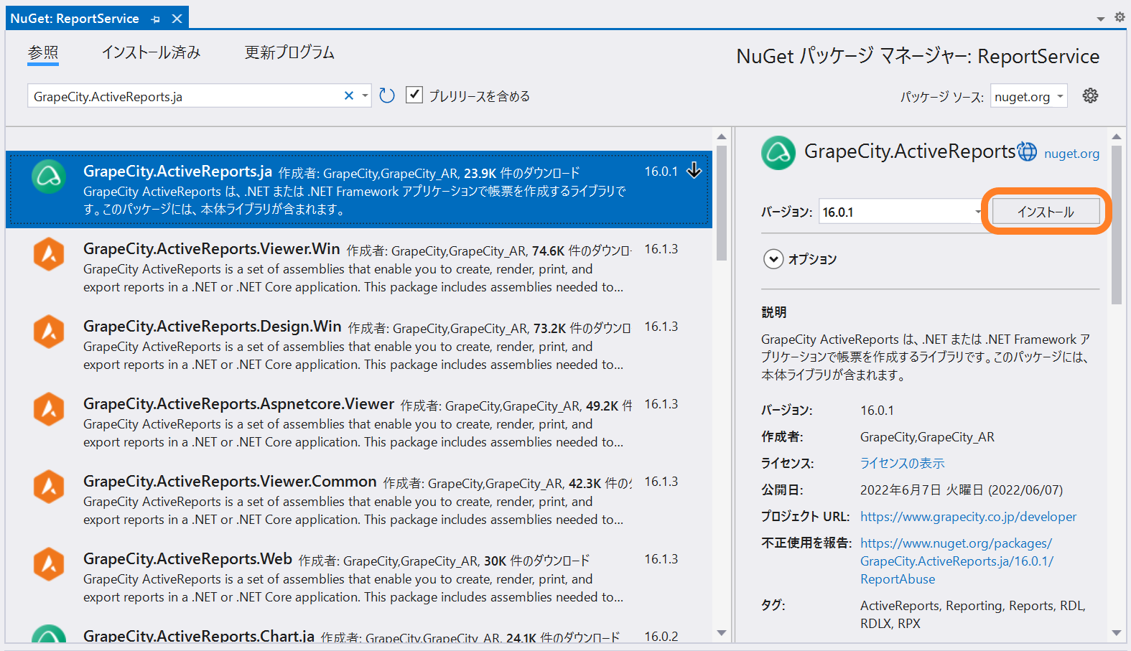Select the GrapeCity.ActiveReports.Viewer.Win package
Image resolution: width=1131 pixels, height=651 pixels.
pos(358,267)
